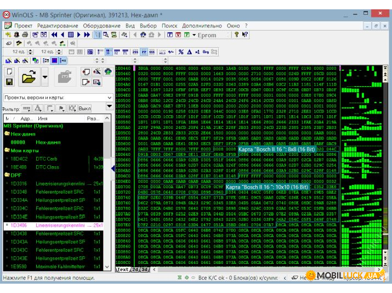392x293 pixels.
Task: Select the DTC Carb map entry
Action: coord(54,159)
